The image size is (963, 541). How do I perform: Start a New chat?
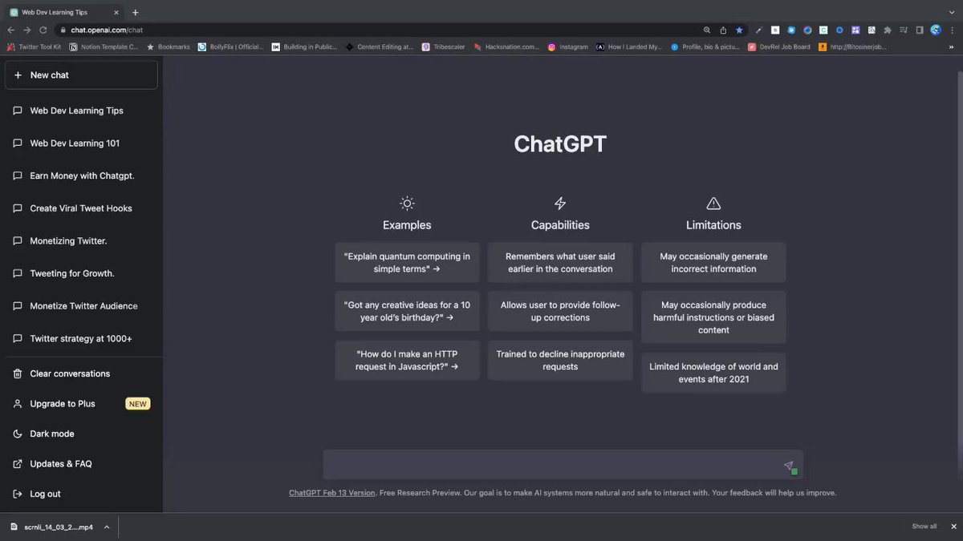[x=81, y=75]
